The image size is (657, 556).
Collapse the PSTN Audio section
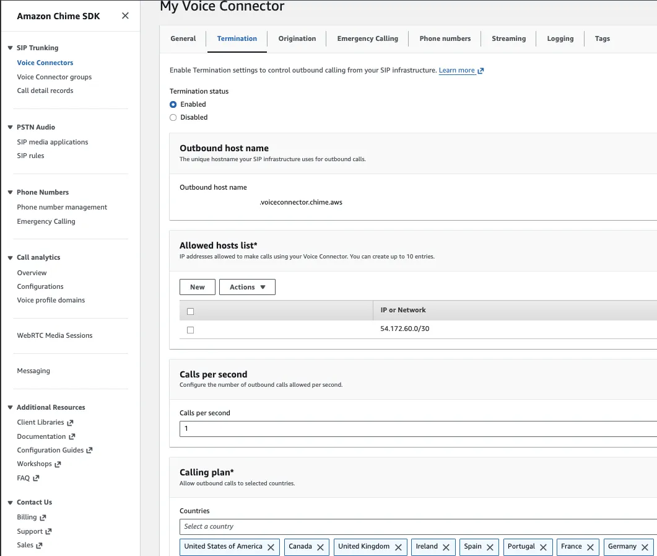click(x=10, y=127)
